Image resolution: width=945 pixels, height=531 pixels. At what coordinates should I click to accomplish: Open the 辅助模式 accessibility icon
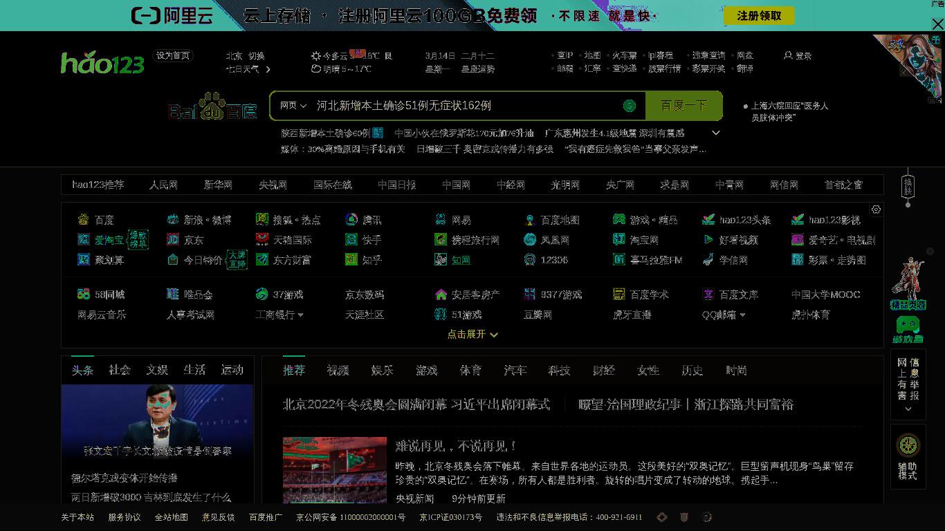click(x=908, y=445)
